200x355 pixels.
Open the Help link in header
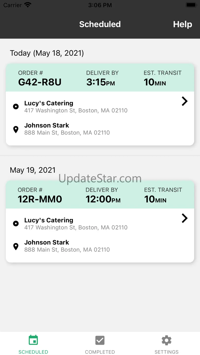pyautogui.click(x=182, y=24)
